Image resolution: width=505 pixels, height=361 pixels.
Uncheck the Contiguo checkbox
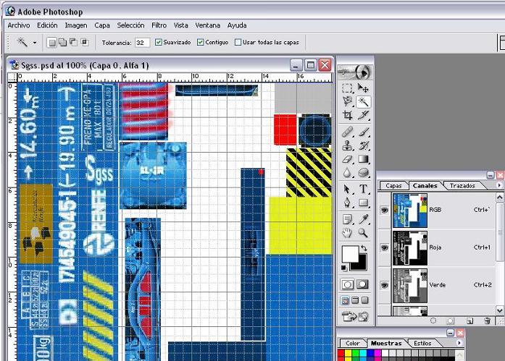[x=201, y=43]
